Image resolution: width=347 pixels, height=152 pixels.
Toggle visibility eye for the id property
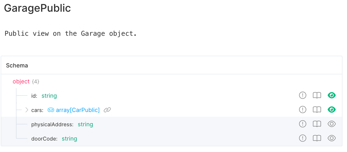coord(332,95)
